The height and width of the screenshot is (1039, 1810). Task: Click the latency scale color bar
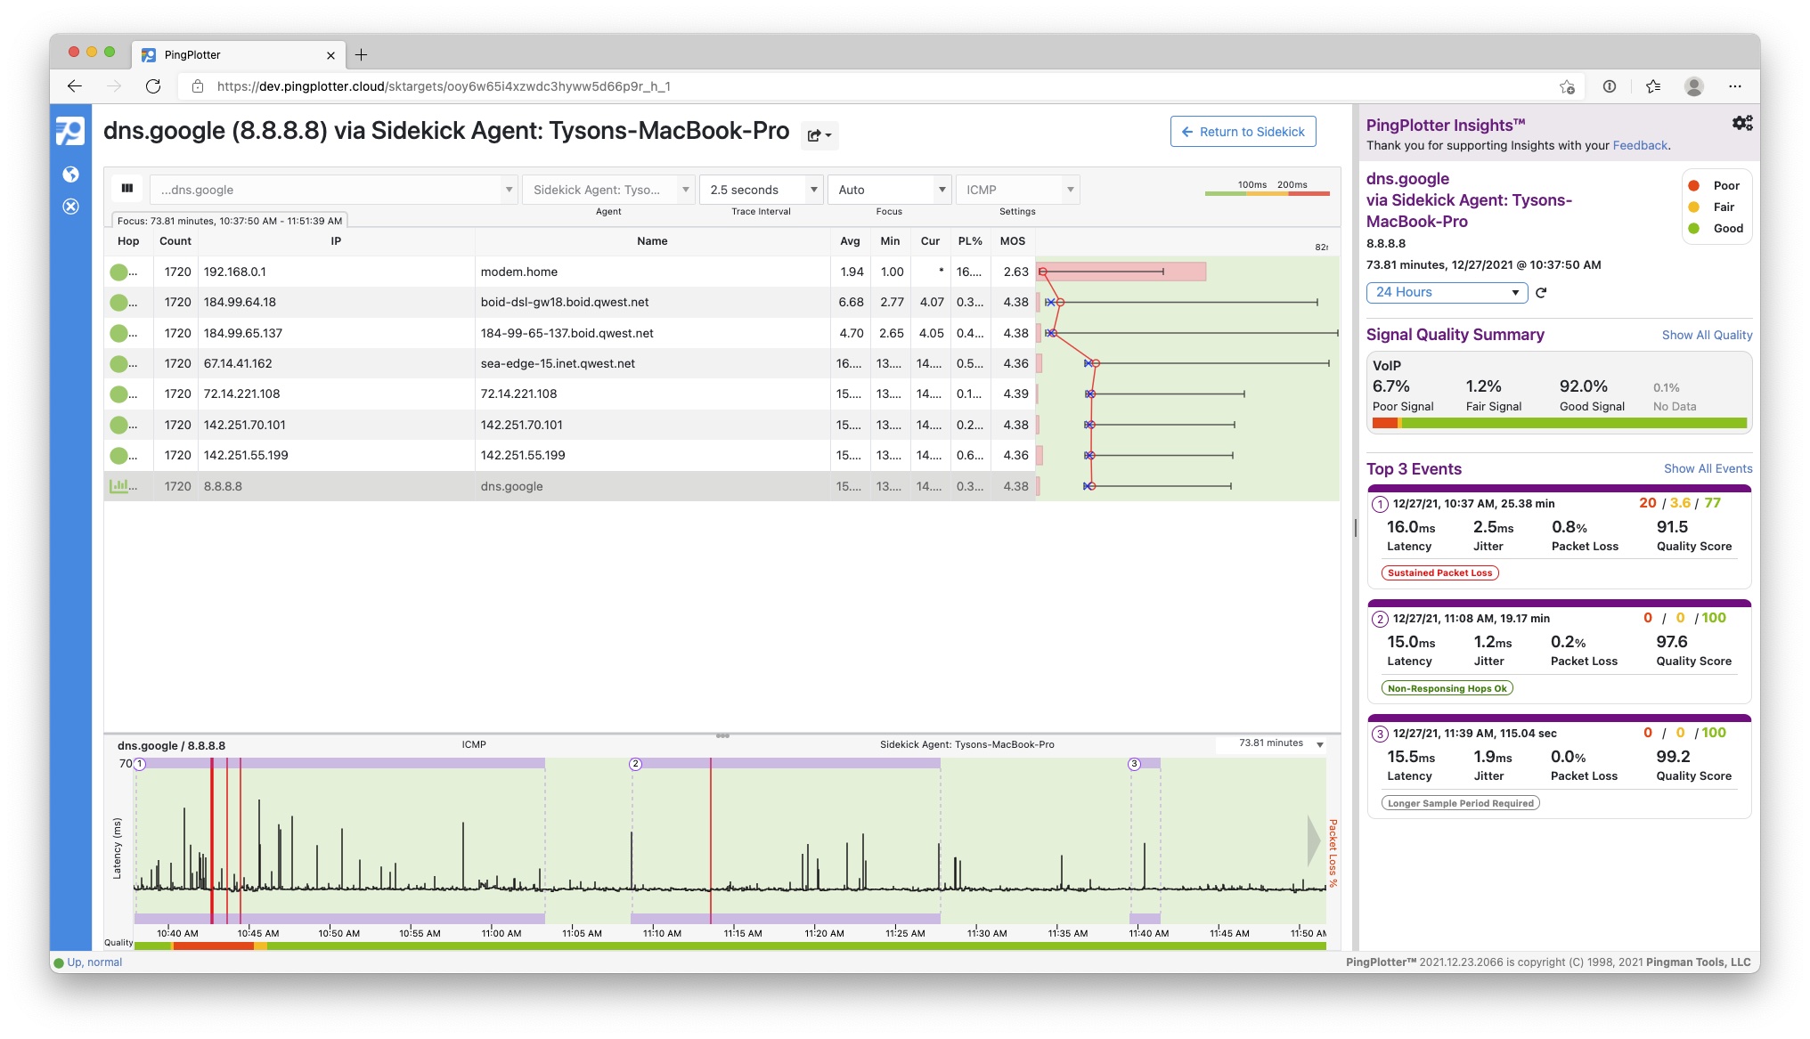coord(1267,193)
